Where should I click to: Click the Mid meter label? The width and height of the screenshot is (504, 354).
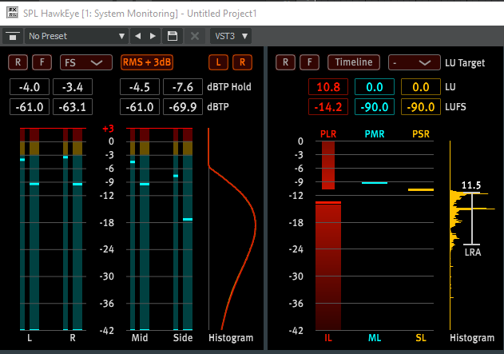pos(140,338)
